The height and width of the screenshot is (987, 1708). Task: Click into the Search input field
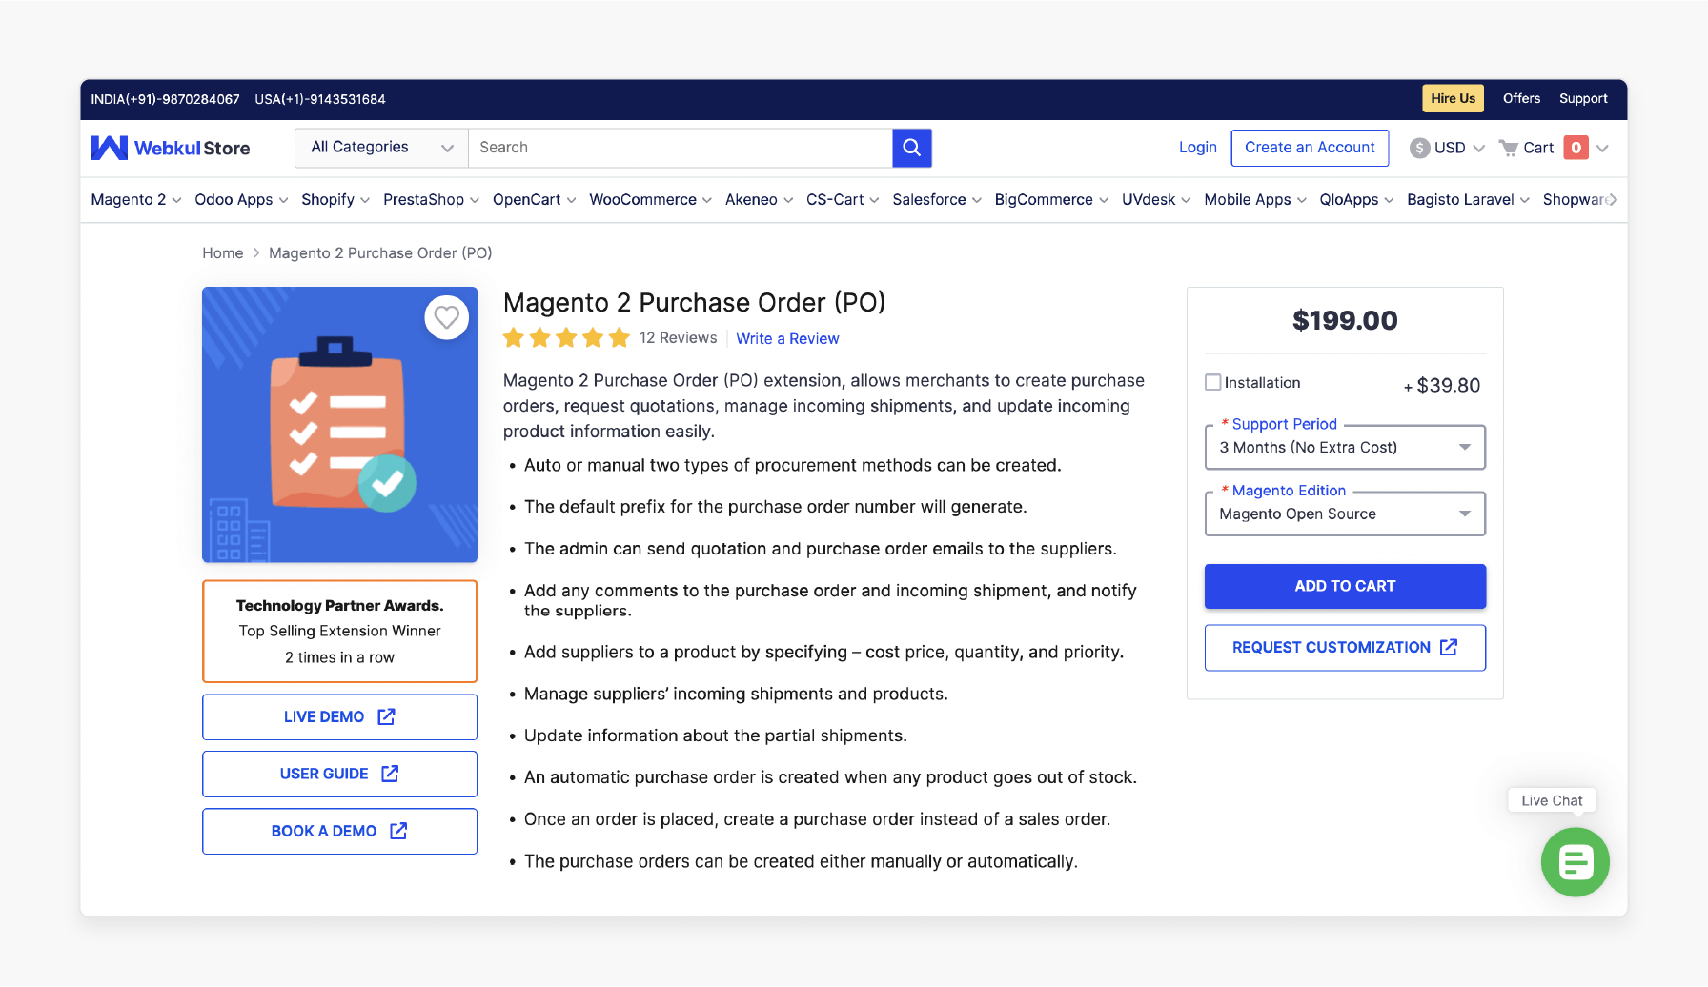pyautogui.click(x=681, y=148)
